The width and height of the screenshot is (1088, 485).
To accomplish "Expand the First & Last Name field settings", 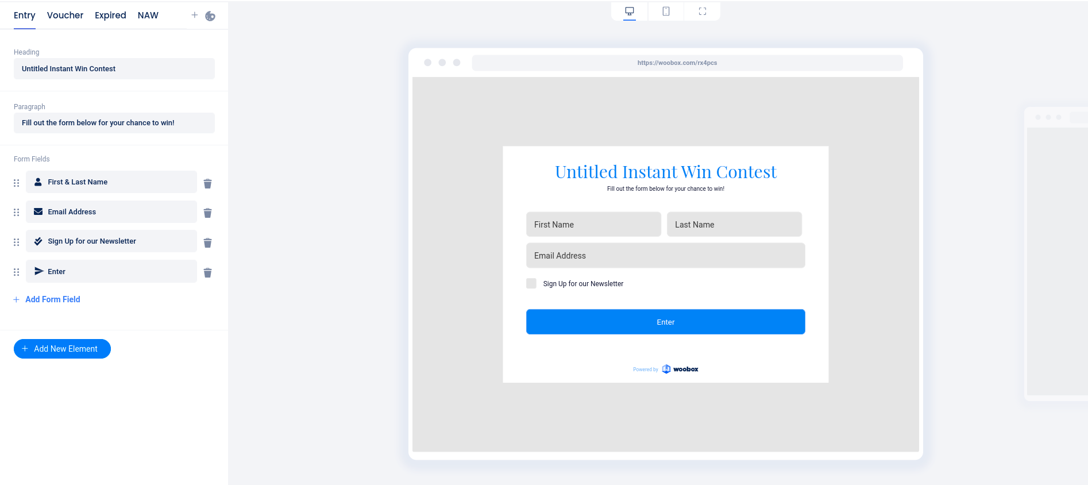I will click(x=111, y=182).
